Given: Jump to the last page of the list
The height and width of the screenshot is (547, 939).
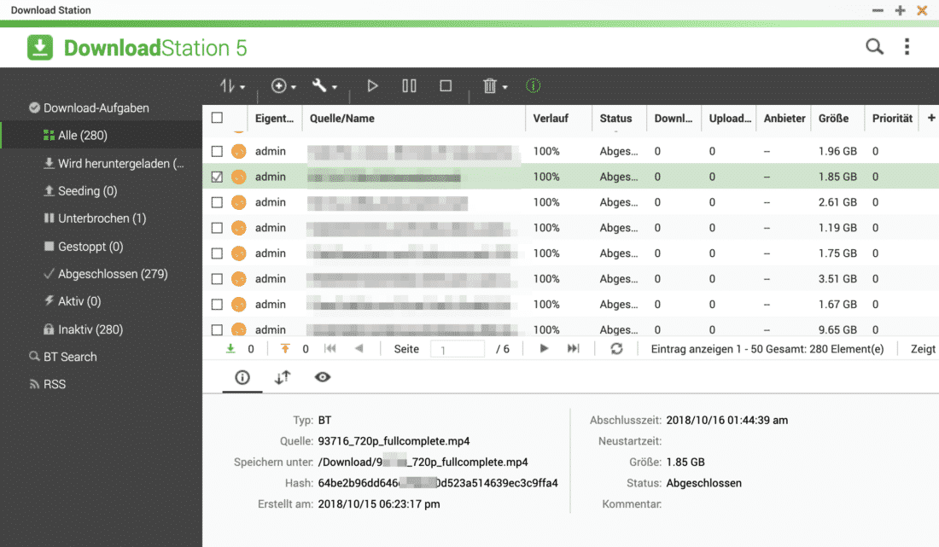Looking at the screenshot, I should coord(574,349).
